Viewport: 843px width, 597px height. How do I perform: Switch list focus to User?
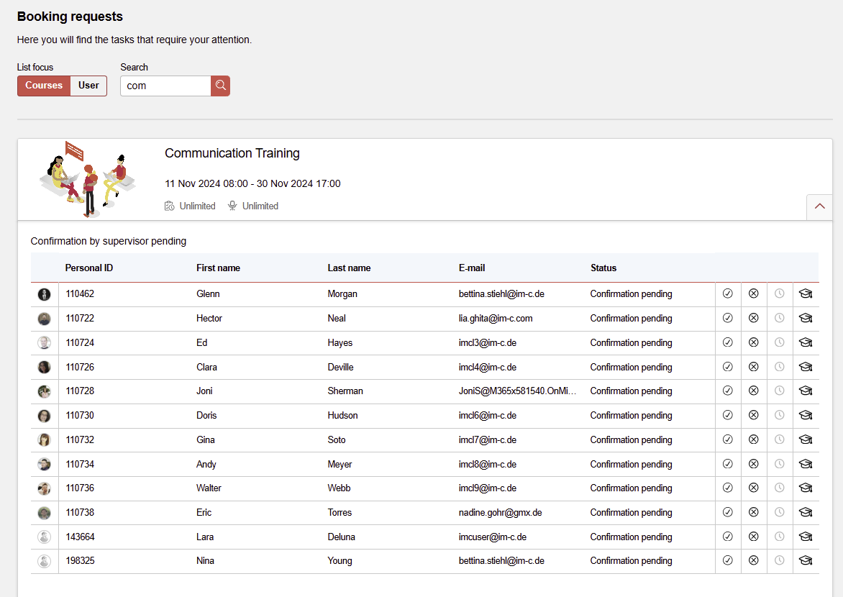(88, 86)
